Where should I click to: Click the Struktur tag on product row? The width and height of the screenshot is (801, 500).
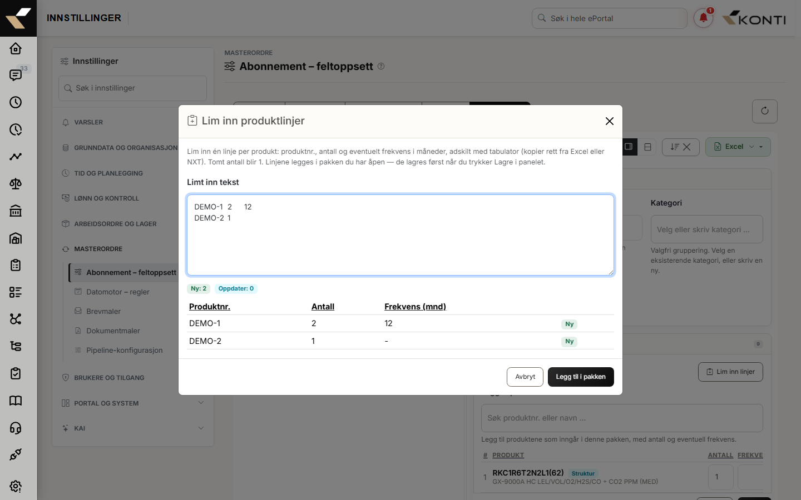583,473
